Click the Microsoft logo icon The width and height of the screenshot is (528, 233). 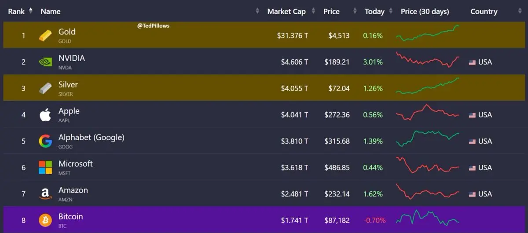pos(45,167)
